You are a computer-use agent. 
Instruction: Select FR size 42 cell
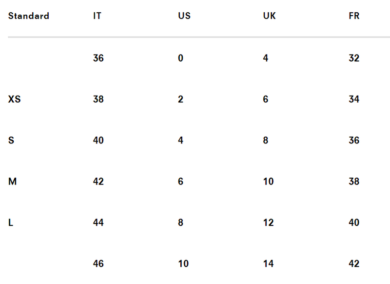point(354,264)
